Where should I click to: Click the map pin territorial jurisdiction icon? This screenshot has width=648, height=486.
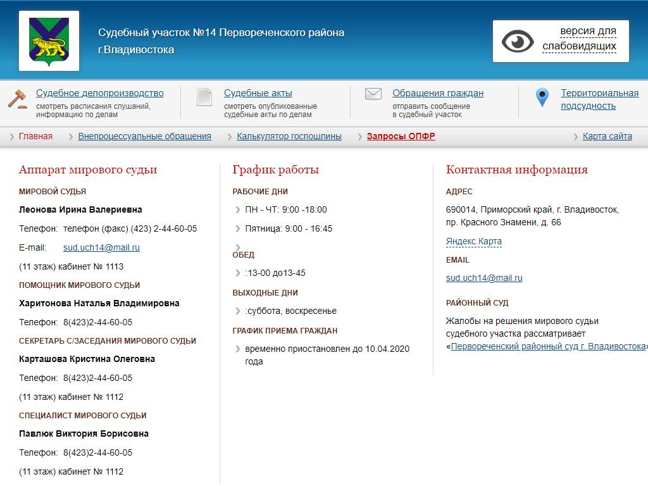(x=542, y=97)
